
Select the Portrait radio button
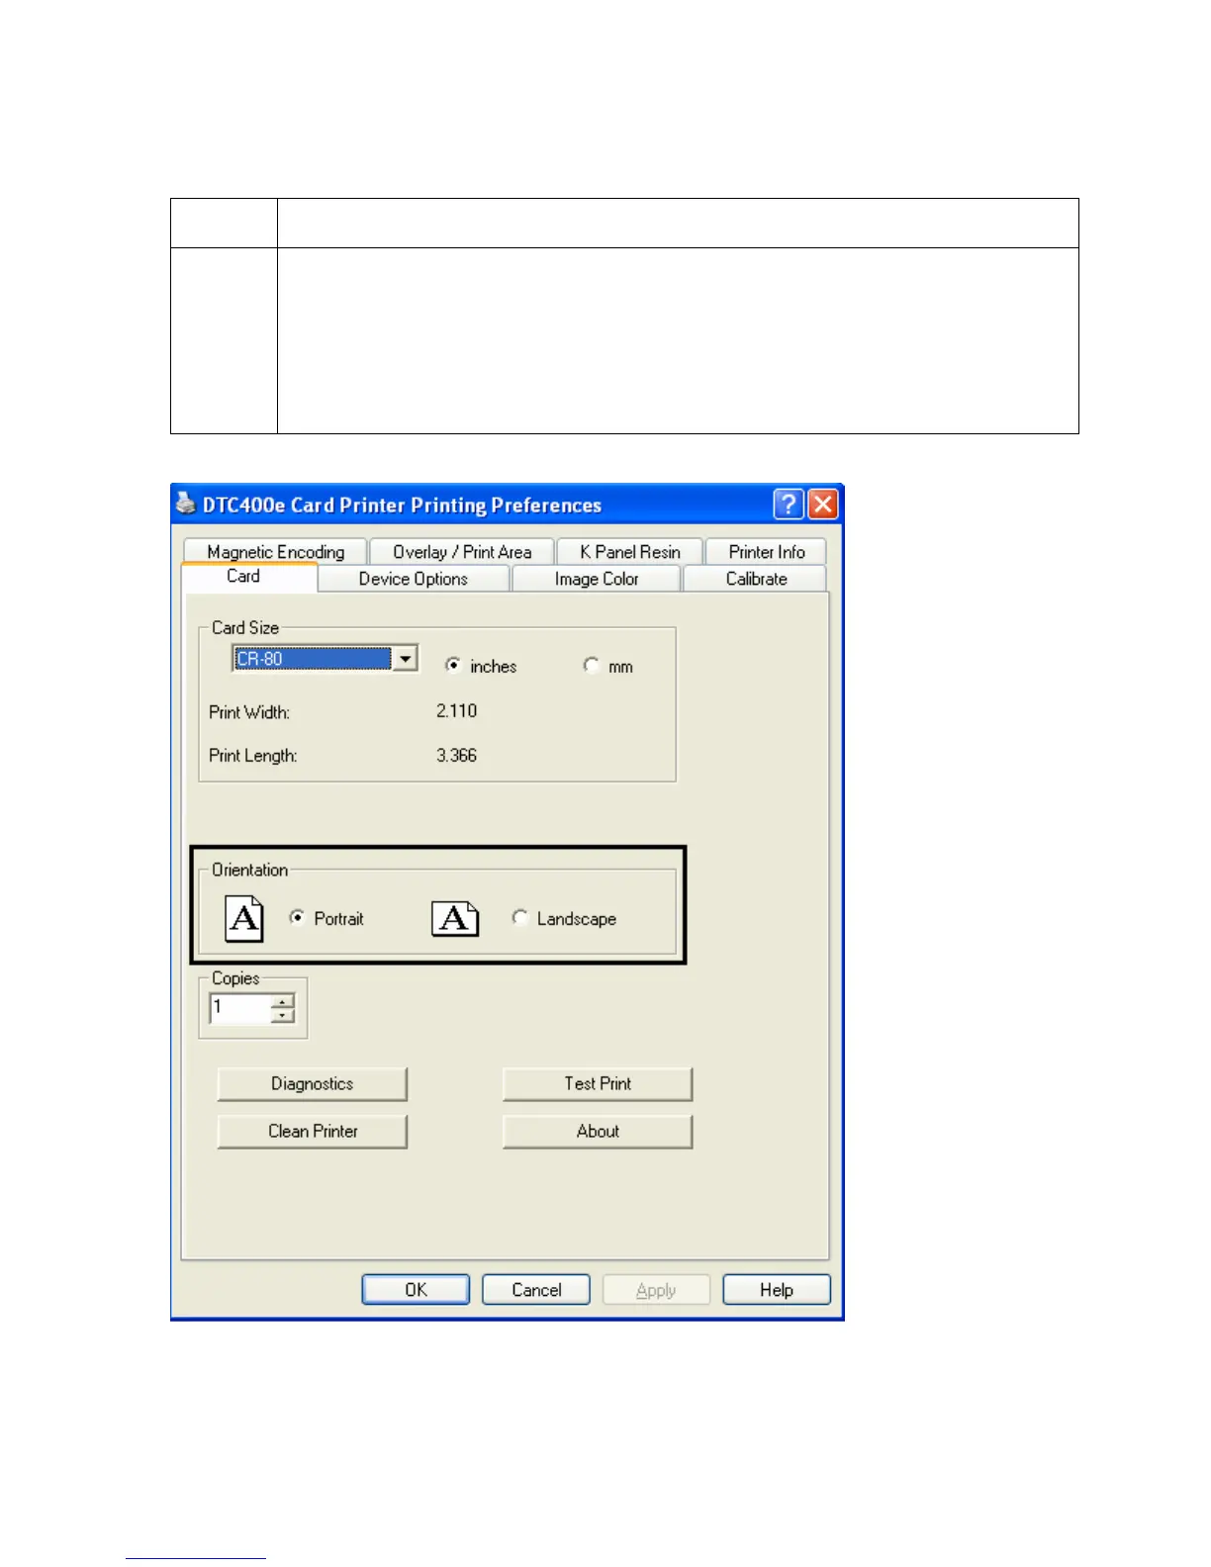tap(297, 917)
